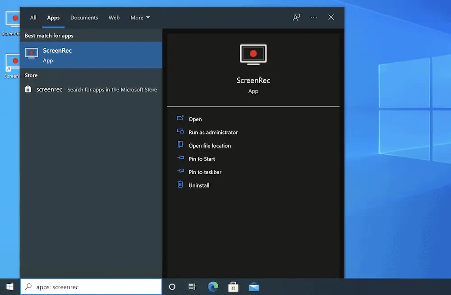451x295 pixels.
Task: Select the upper ScreenRec desktop icon
Action: [x=12, y=23]
